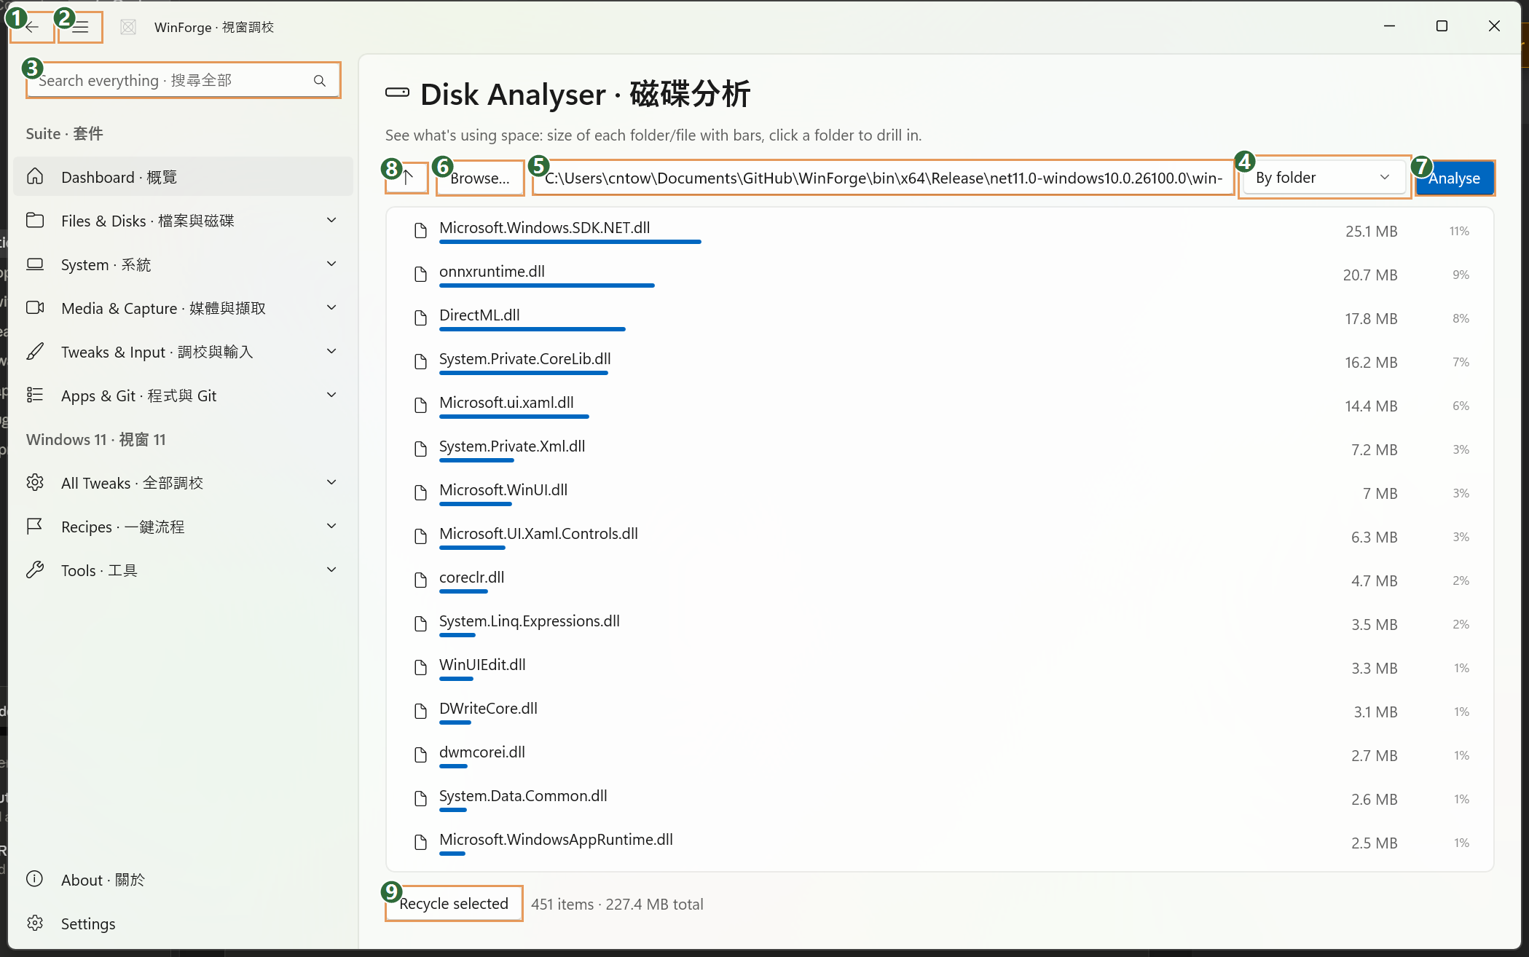This screenshot has width=1529, height=957.
Task: Expand System section chevron
Action: coord(331,264)
